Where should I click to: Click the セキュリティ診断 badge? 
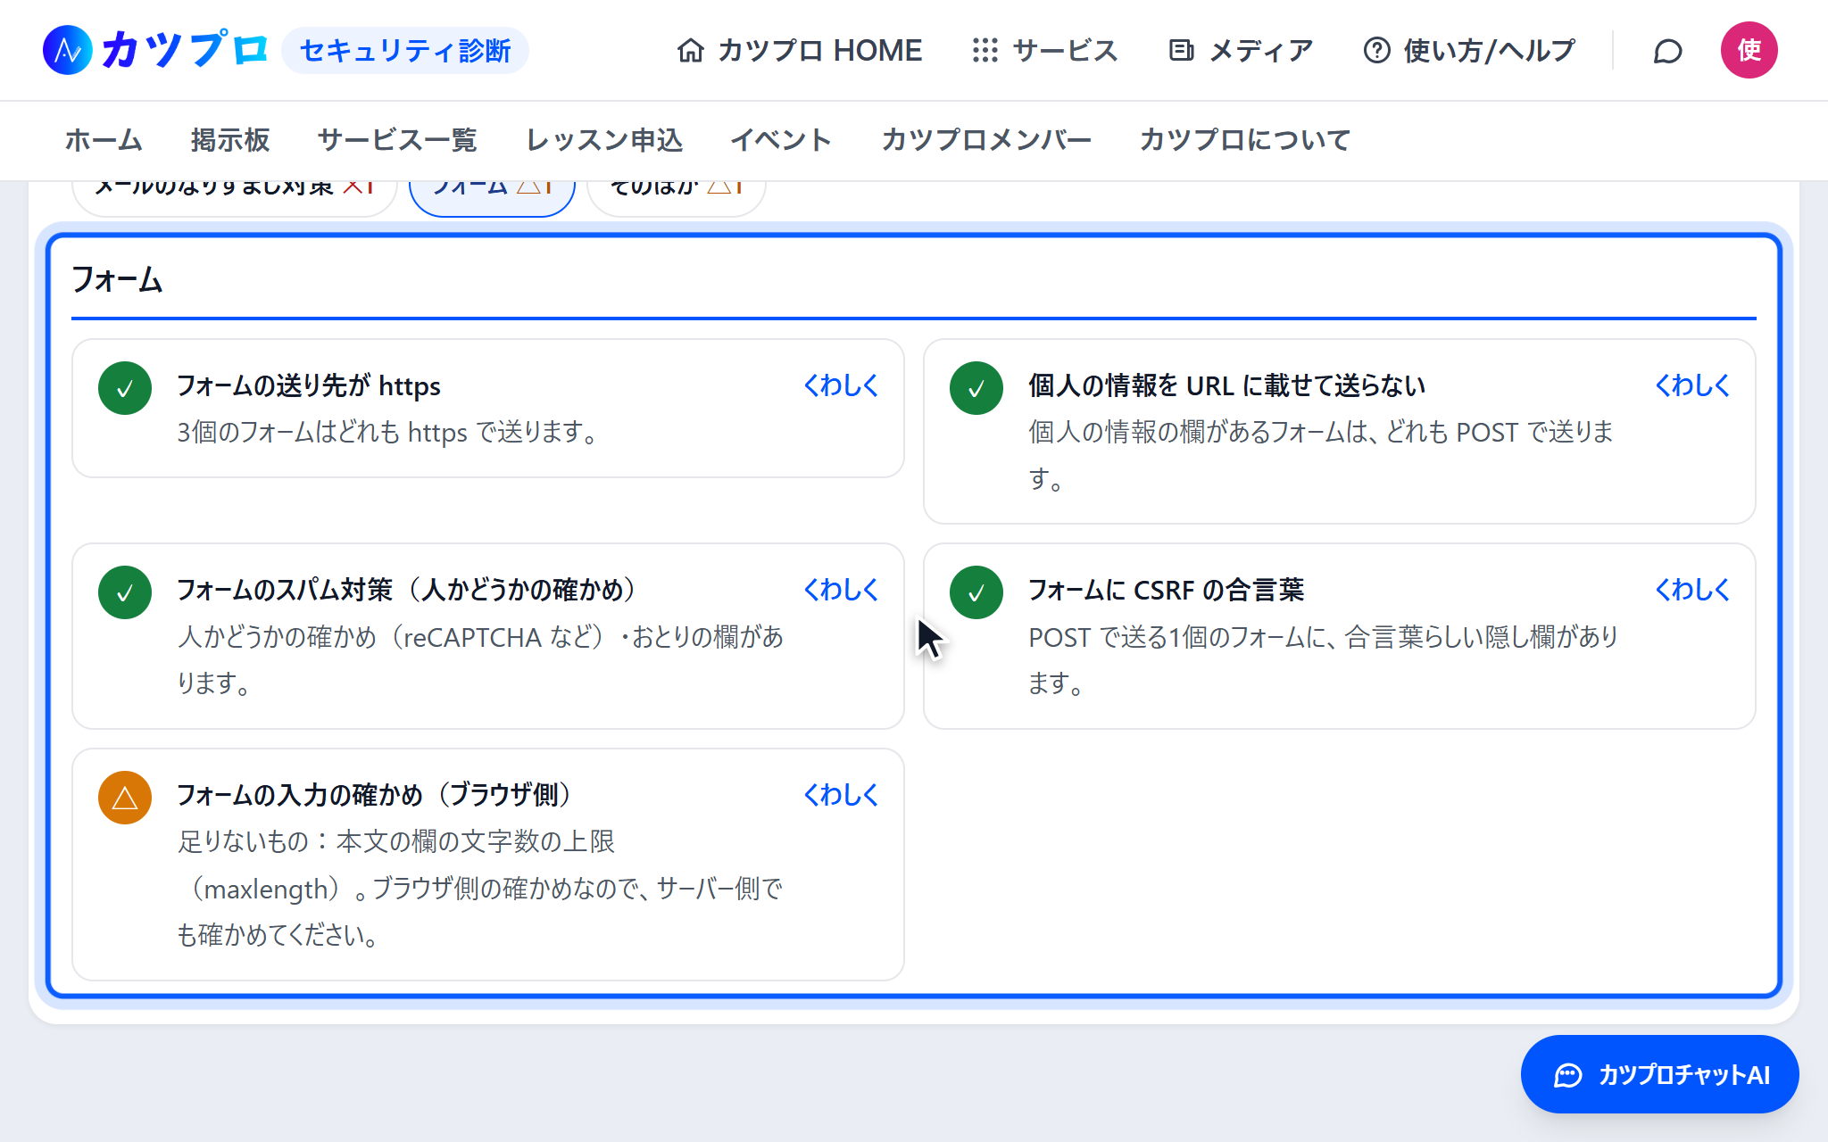click(x=405, y=50)
